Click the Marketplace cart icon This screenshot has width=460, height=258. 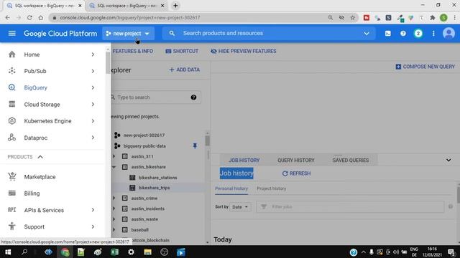pyautogui.click(x=12, y=177)
